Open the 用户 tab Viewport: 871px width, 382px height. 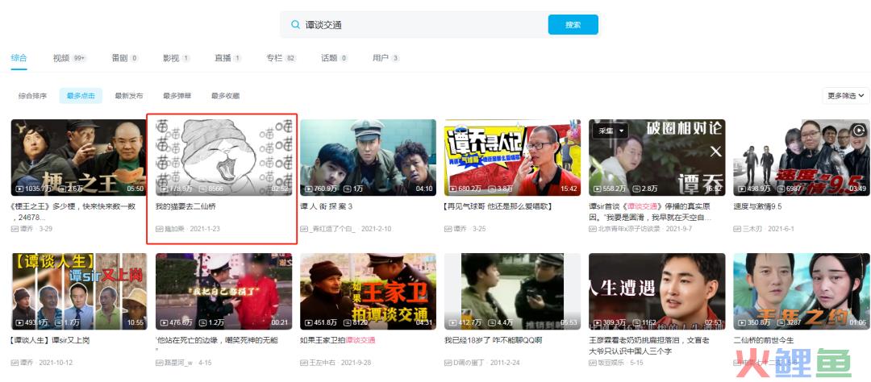386,58
